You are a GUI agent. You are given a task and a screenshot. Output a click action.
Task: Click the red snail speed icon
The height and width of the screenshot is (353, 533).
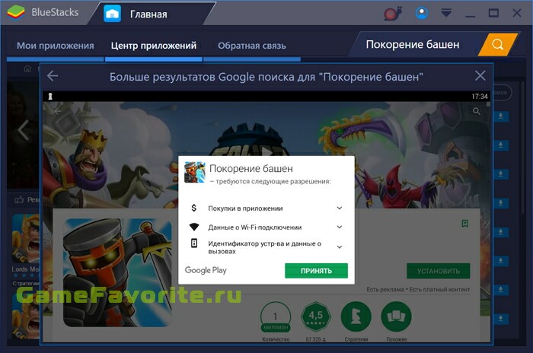393,13
